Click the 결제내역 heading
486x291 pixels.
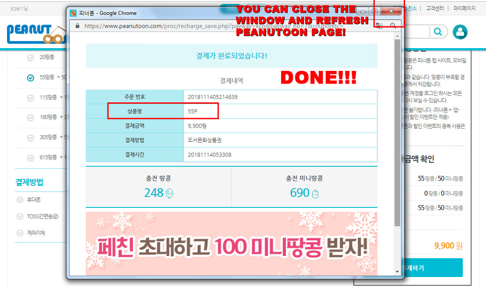click(x=231, y=81)
